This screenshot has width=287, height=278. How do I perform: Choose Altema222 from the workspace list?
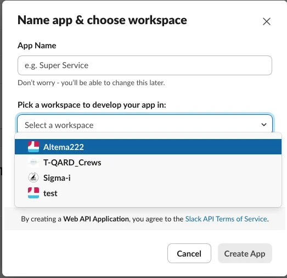pos(148,147)
